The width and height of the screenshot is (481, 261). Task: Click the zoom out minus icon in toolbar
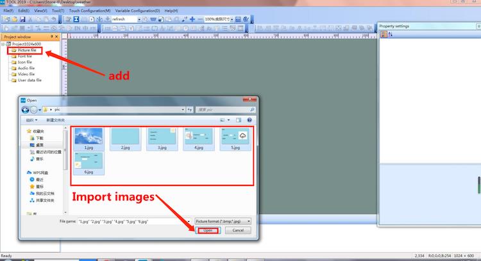click(199, 19)
